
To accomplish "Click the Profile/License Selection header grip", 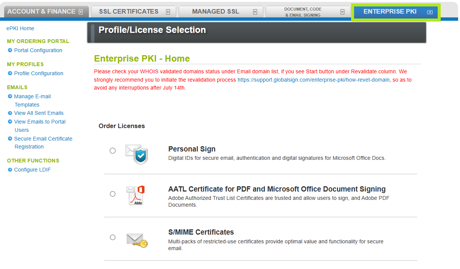I will [x=93, y=33].
